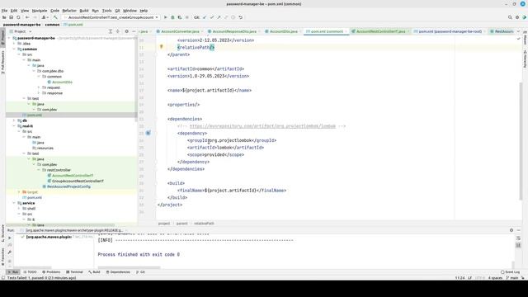Run the selected configuration with play icon

tap(165, 17)
